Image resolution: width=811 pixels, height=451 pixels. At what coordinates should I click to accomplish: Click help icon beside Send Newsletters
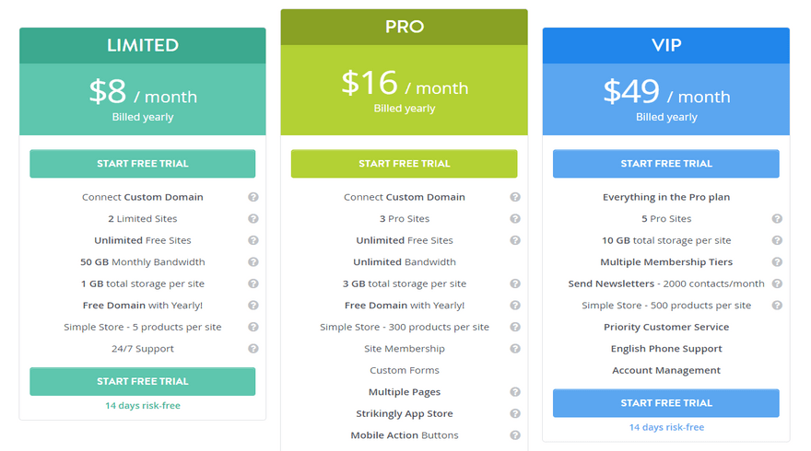click(777, 283)
